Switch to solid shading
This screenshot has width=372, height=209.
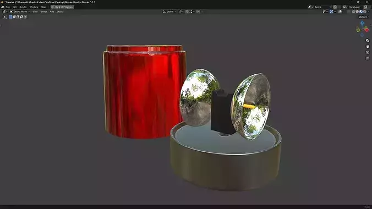(x=357, y=12)
